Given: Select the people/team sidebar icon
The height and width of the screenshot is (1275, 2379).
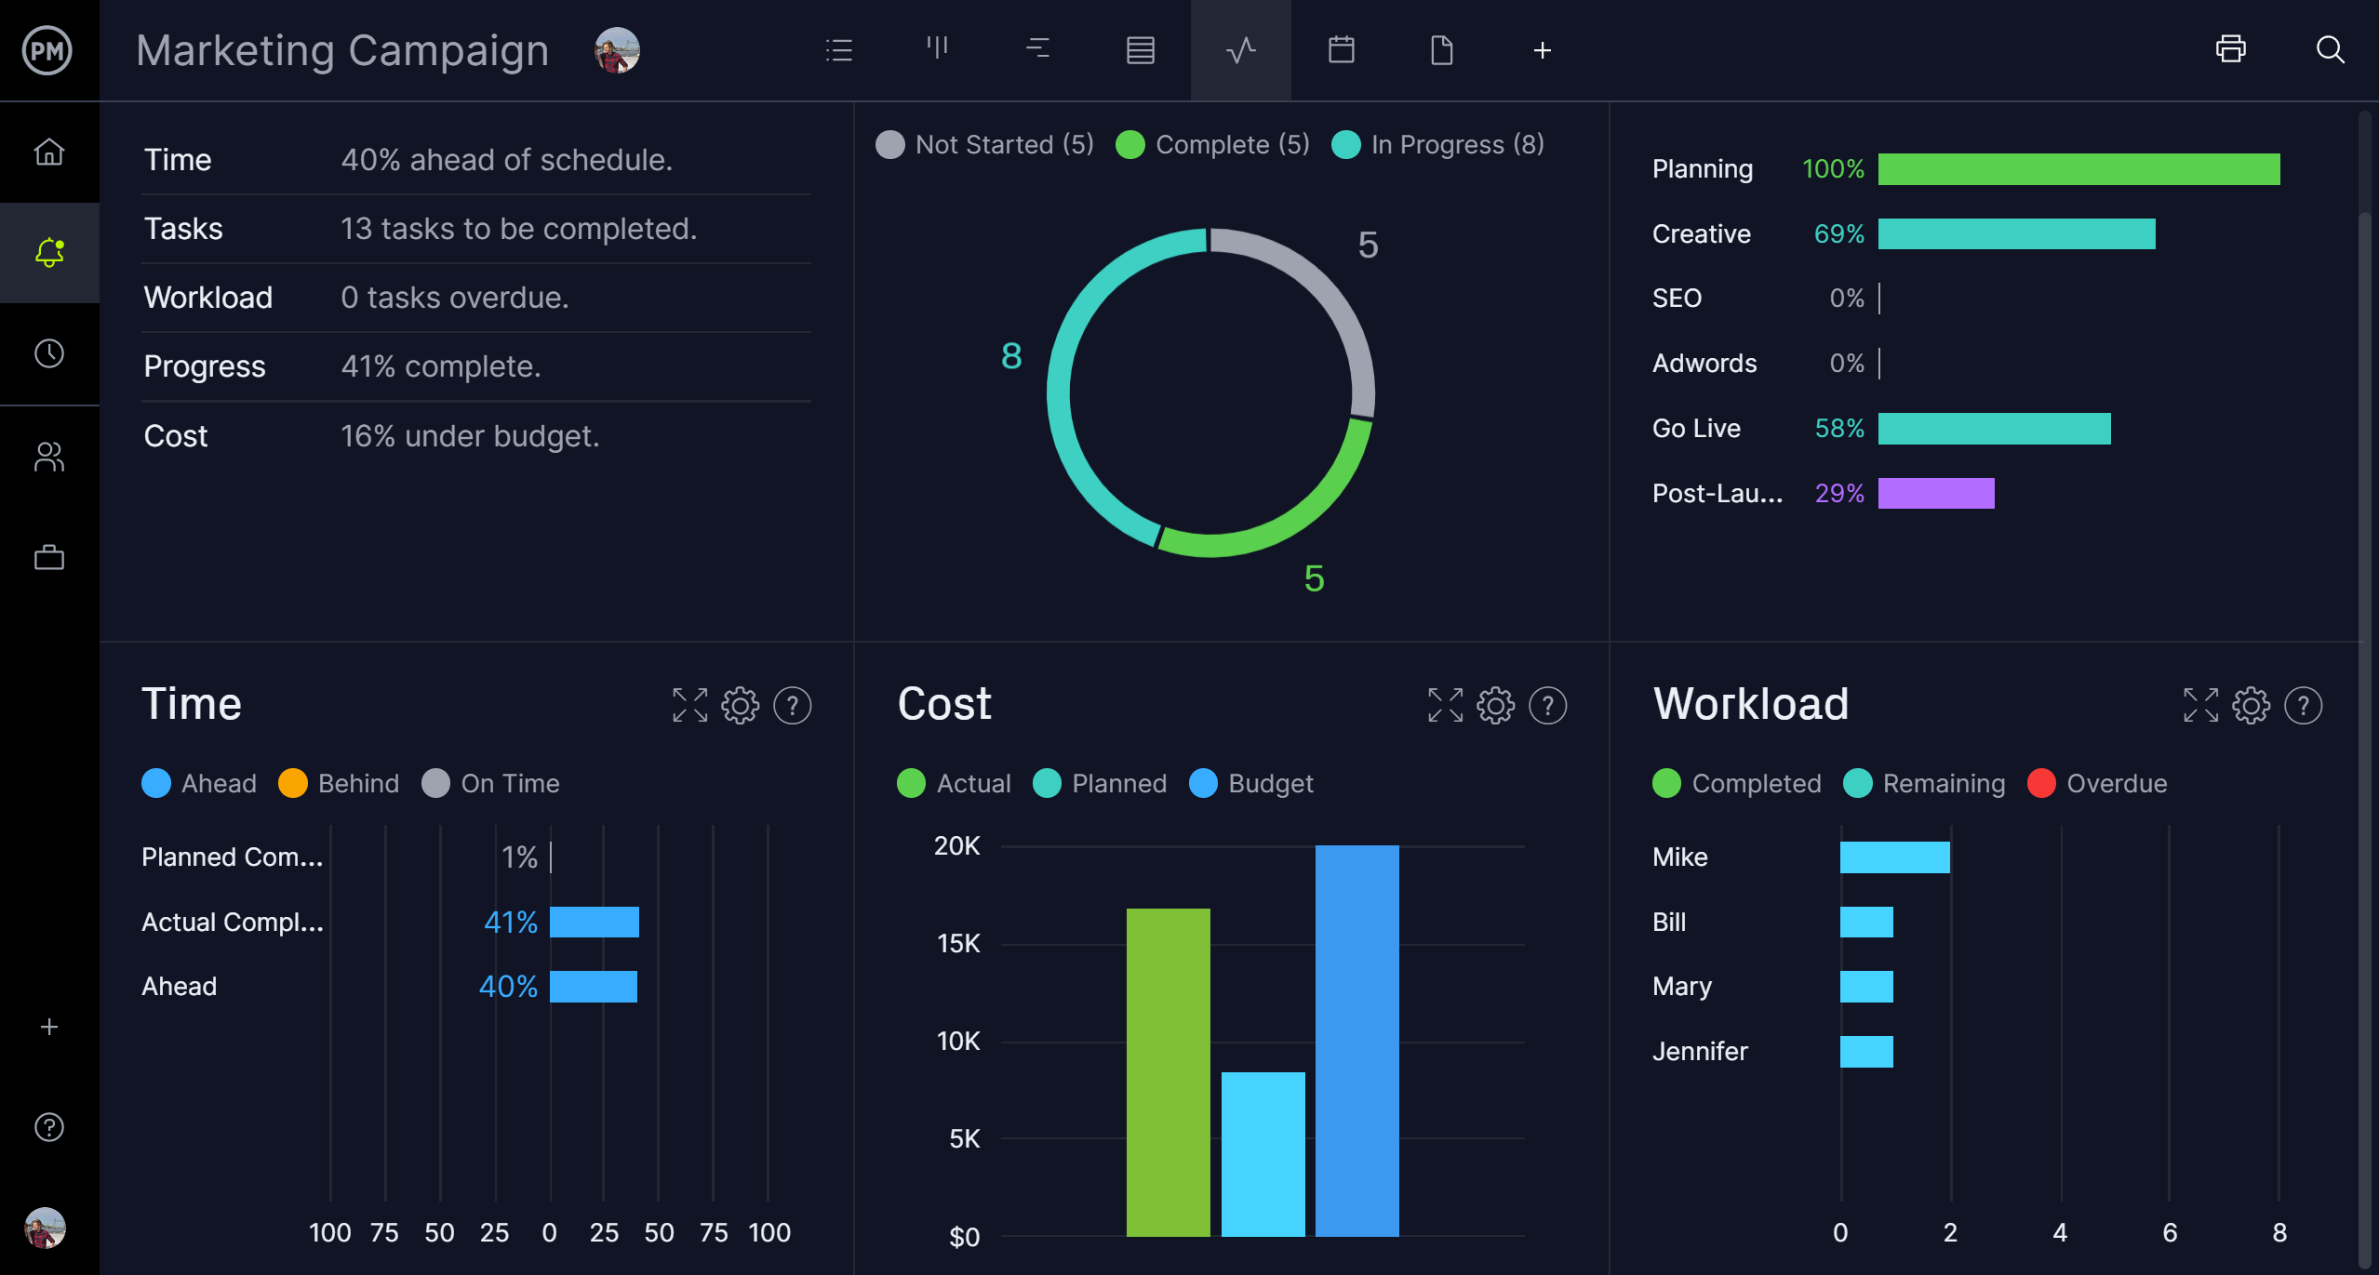Looking at the screenshot, I should pyautogui.click(x=48, y=455).
